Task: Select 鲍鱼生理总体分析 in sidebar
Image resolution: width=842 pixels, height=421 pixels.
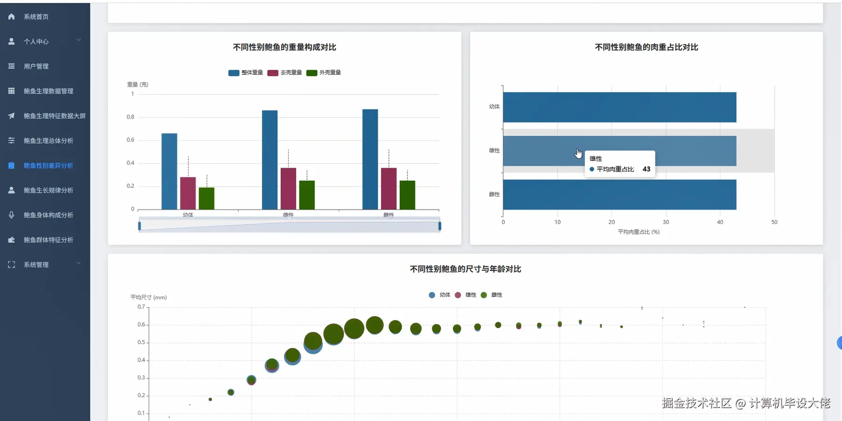Action: click(45, 141)
